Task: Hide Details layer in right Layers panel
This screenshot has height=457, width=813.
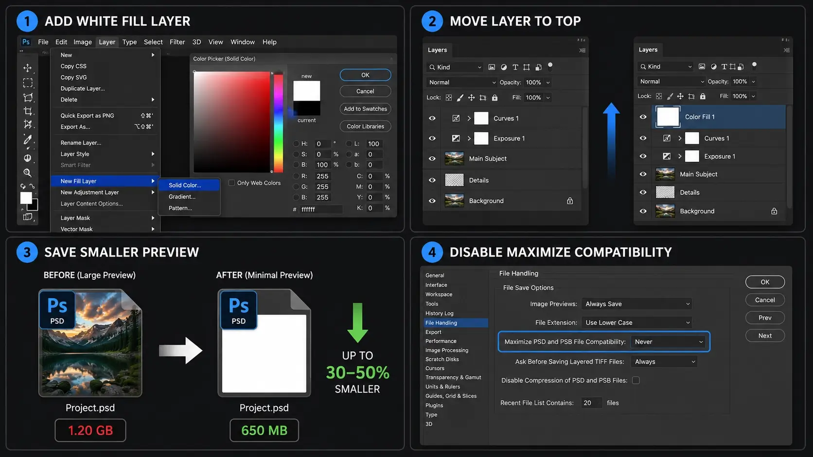Action: pos(643,192)
